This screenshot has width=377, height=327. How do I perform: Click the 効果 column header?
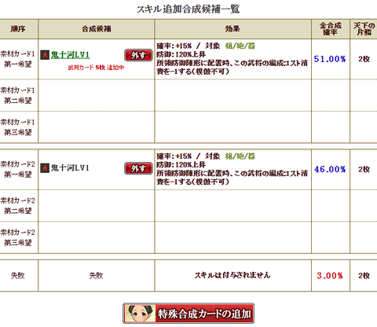232,28
